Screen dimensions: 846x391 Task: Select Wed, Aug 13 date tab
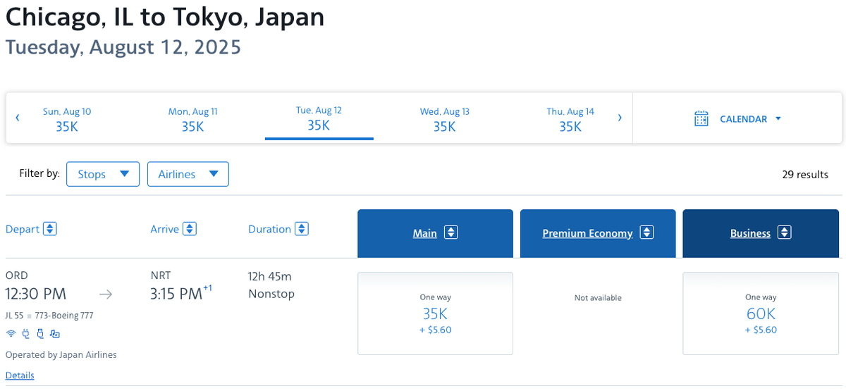coord(445,119)
